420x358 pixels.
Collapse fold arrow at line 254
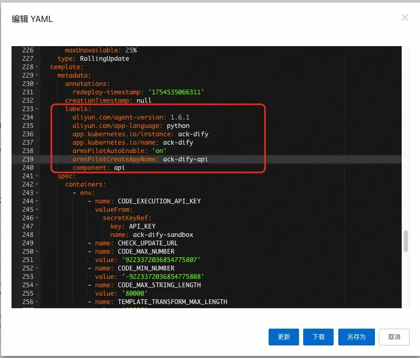point(37,285)
